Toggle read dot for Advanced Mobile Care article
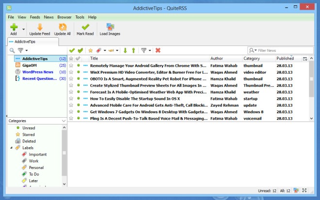Viewport: 320px width, 200px height. [79, 105]
